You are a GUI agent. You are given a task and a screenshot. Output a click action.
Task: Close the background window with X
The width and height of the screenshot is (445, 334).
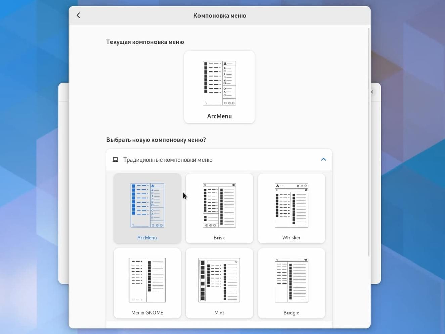click(372, 92)
